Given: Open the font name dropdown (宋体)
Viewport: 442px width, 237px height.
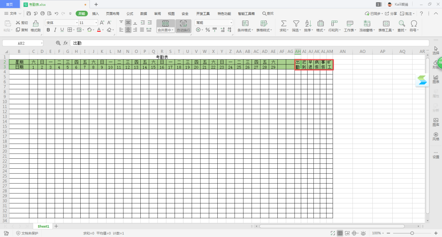Looking at the screenshot, I should (x=77, y=23).
